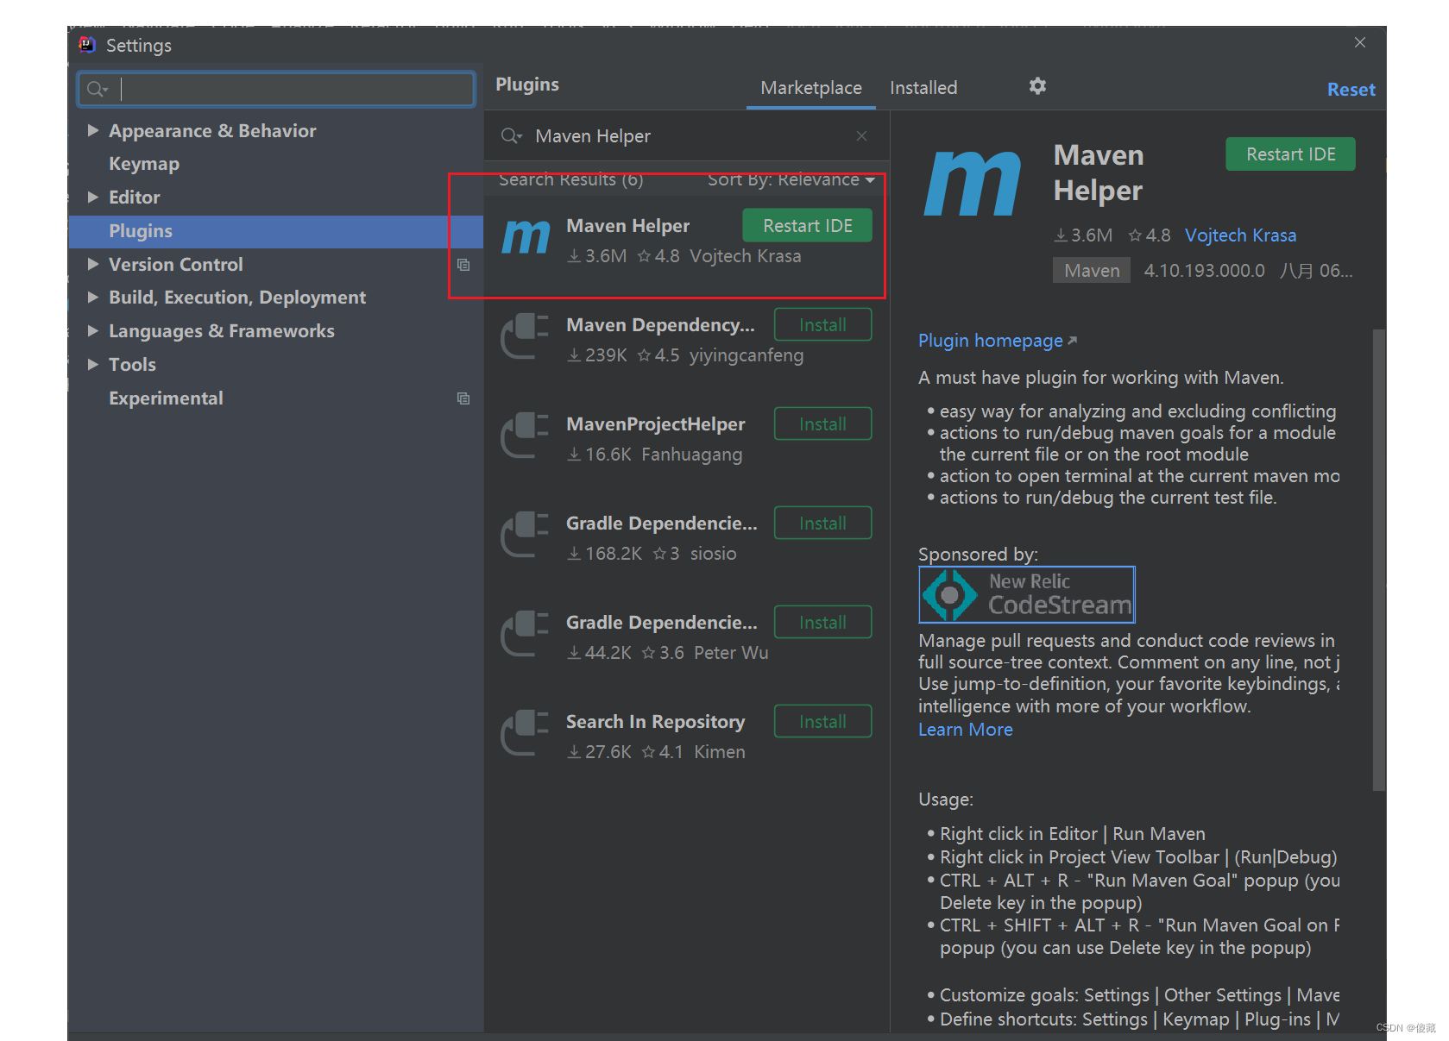Image resolution: width=1449 pixels, height=1041 pixels.
Task: Click Restart IDE in Maven Helper list row
Action: coord(808,226)
